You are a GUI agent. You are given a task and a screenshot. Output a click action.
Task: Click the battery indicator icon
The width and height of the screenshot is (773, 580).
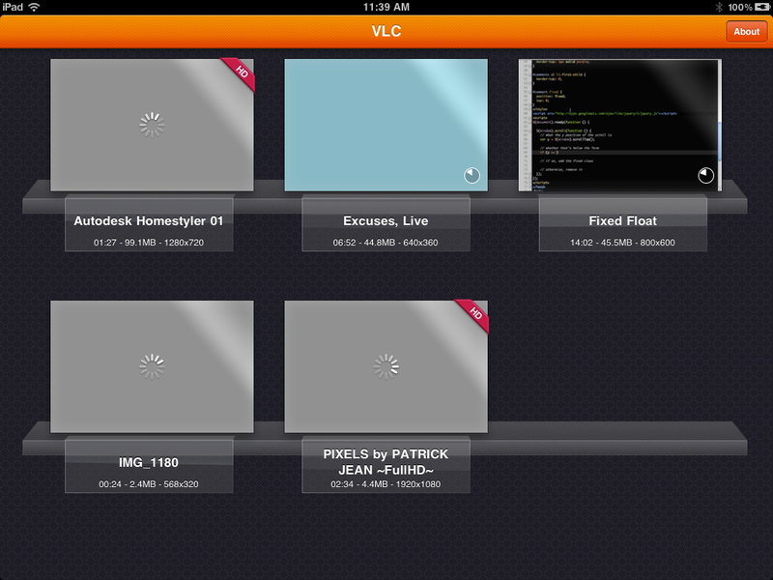[761, 7]
